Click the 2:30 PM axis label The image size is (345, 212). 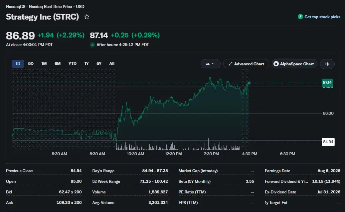(x=211, y=154)
